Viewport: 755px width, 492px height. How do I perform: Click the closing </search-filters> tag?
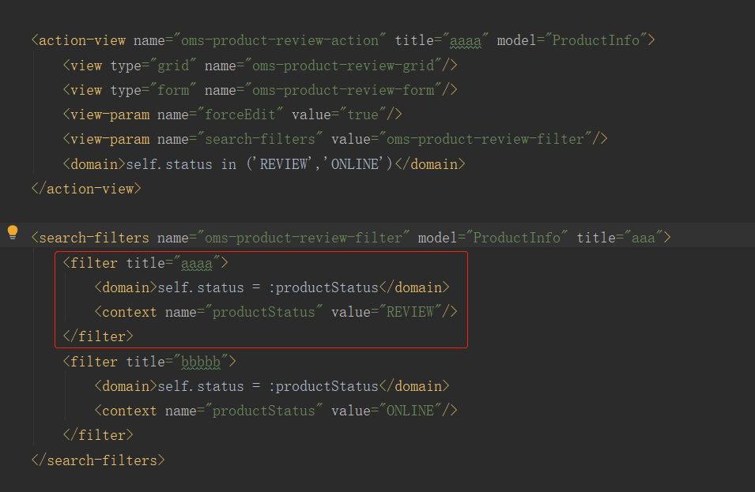point(98,460)
